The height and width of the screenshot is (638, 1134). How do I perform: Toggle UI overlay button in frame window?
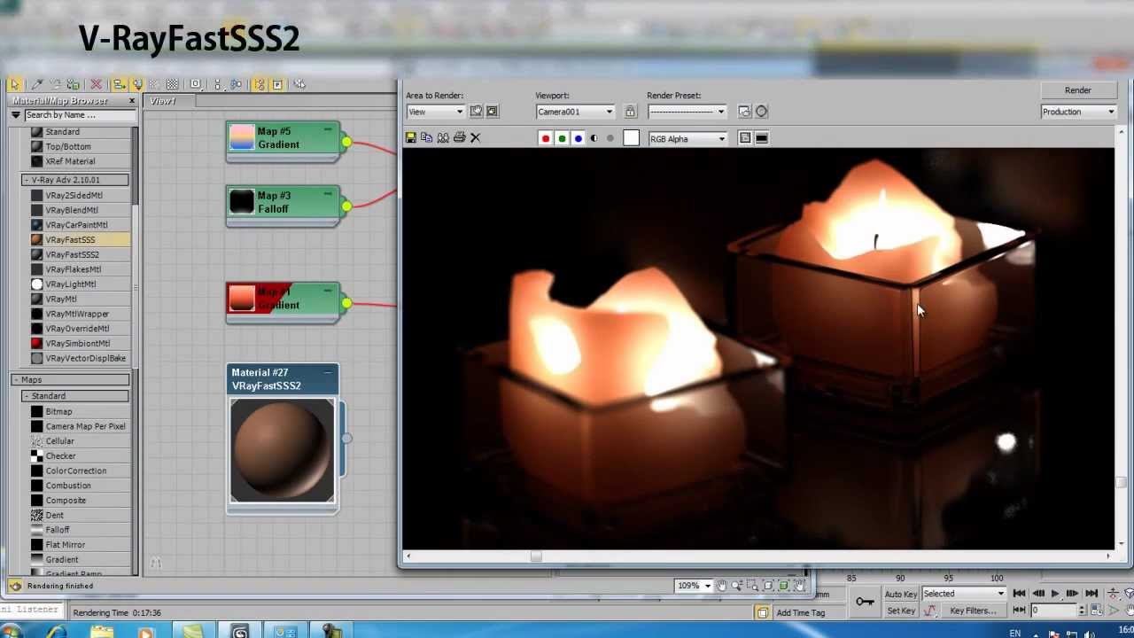[745, 138]
